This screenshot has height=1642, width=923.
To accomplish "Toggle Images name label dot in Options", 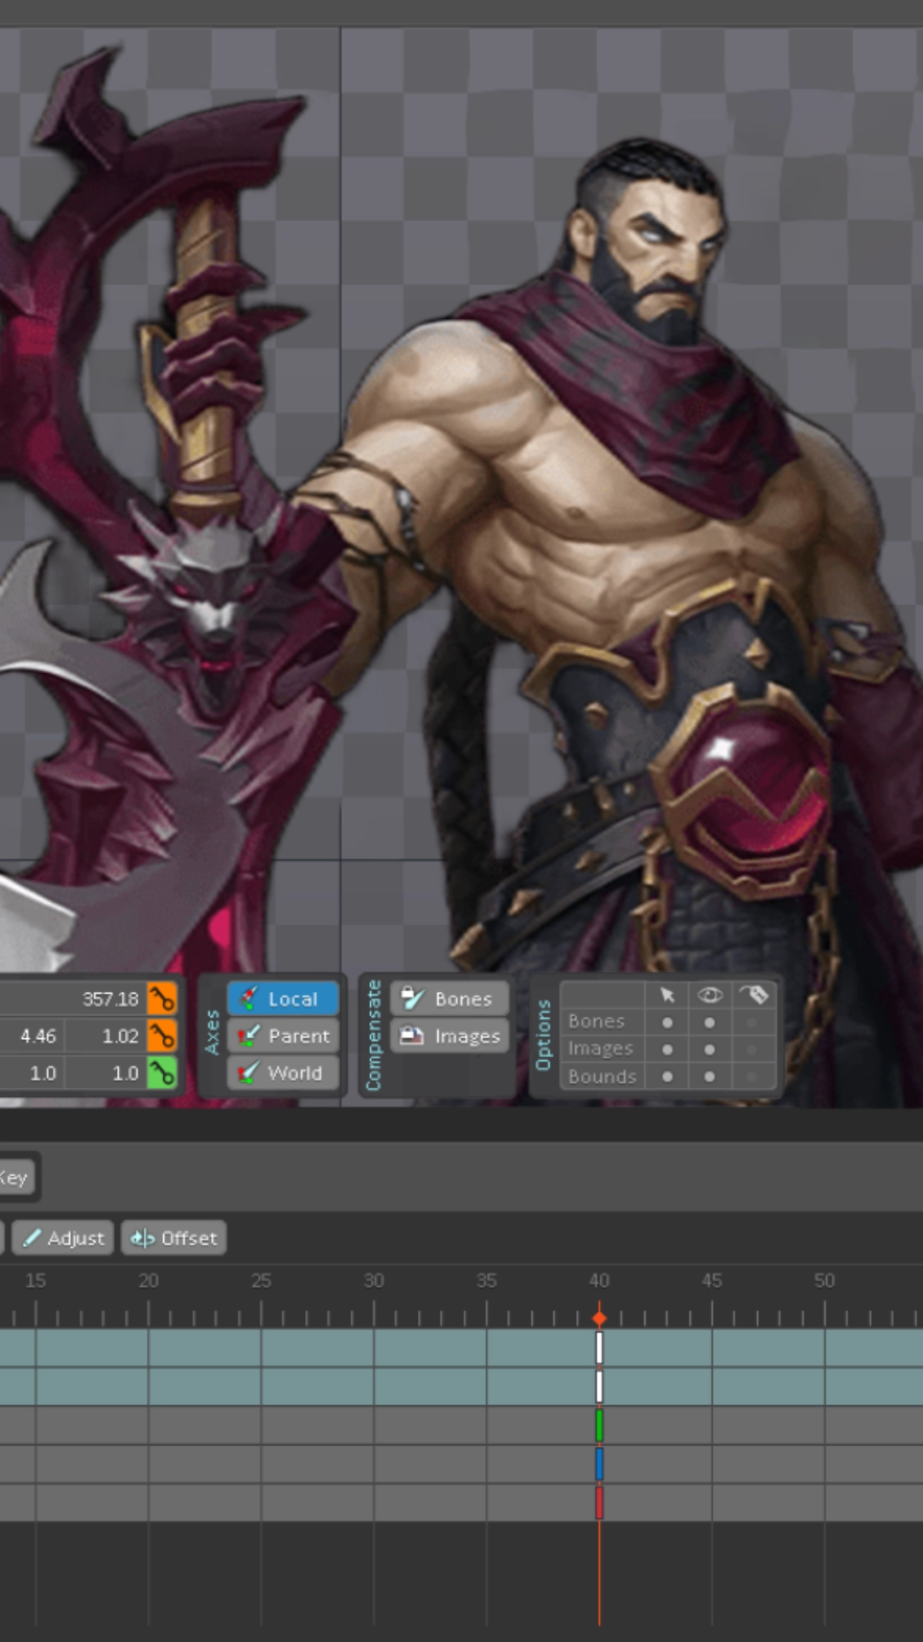I will (x=752, y=1049).
